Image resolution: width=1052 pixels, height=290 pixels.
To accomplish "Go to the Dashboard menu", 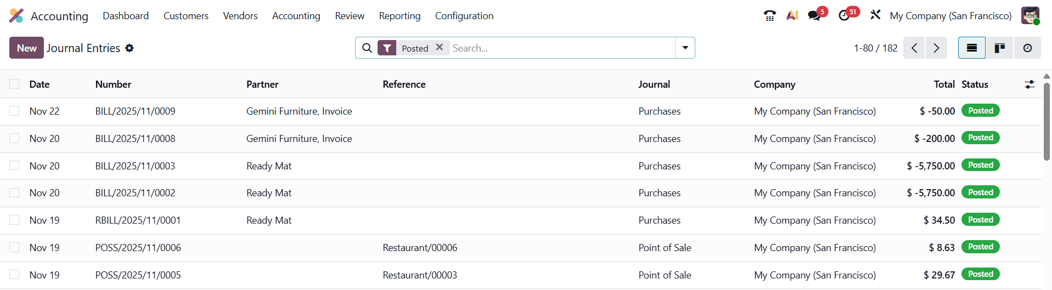I will coord(126,16).
